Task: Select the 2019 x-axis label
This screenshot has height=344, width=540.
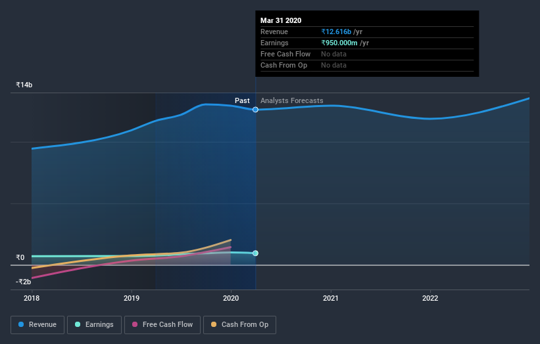Action: coord(132,298)
